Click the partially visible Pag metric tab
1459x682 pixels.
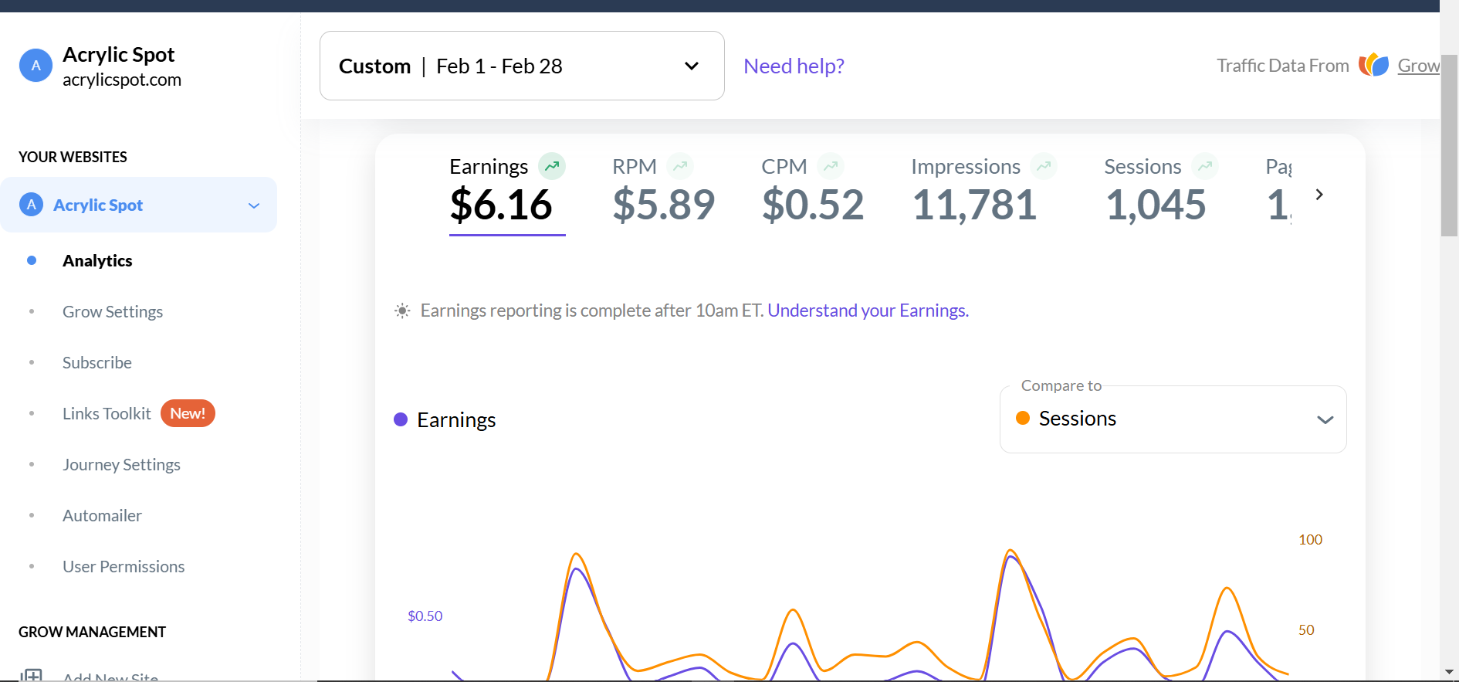1279,191
